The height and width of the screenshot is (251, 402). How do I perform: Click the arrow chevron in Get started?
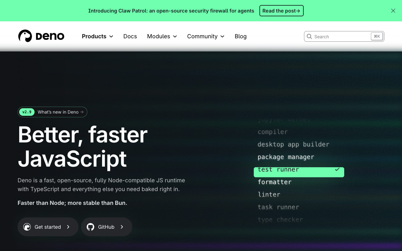(x=68, y=227)
